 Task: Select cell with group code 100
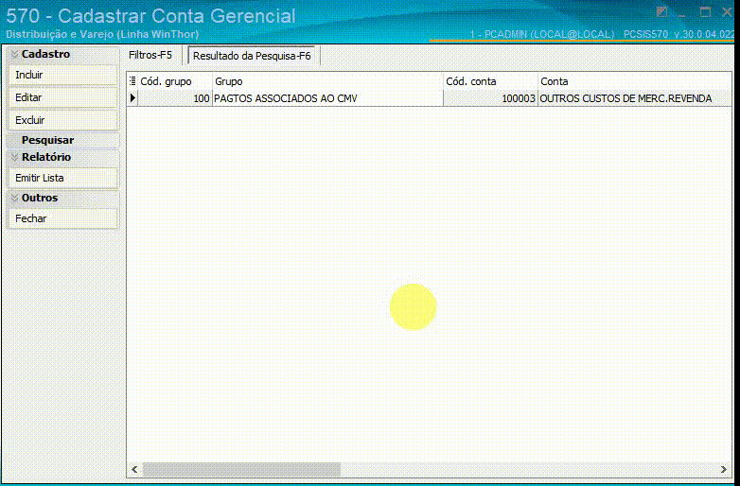coord(175,98)
